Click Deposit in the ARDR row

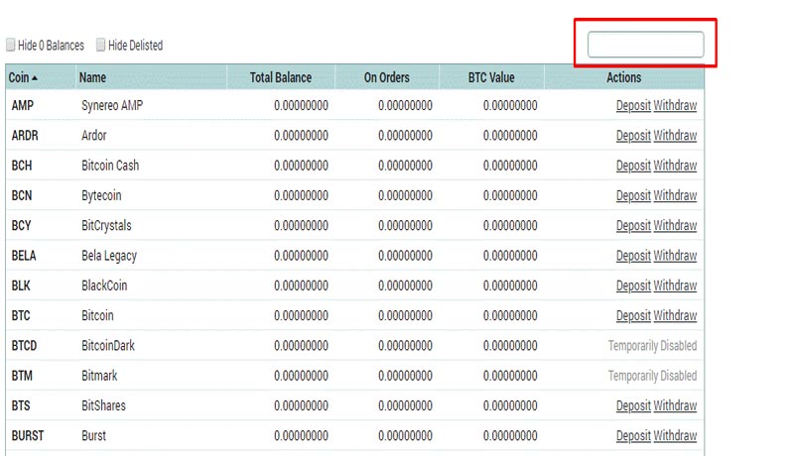coord(633,136)
